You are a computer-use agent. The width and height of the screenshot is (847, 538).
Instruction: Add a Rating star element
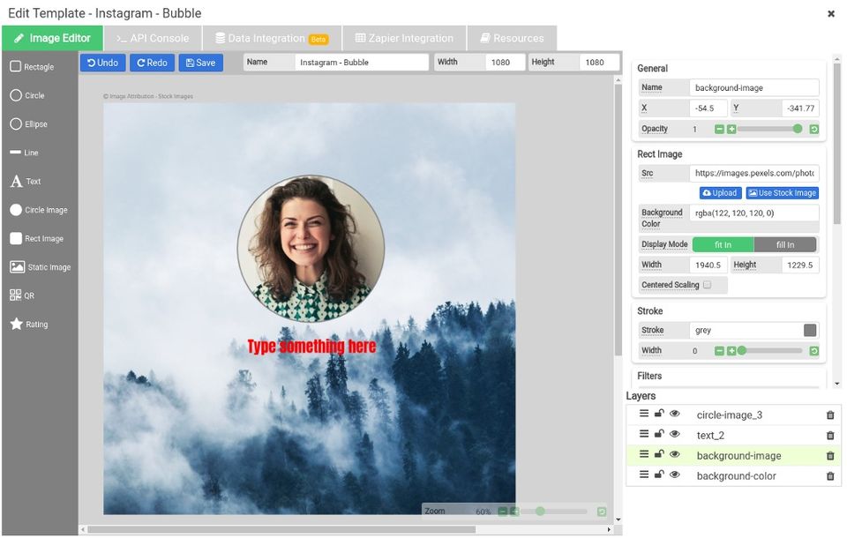click(29, 324)
